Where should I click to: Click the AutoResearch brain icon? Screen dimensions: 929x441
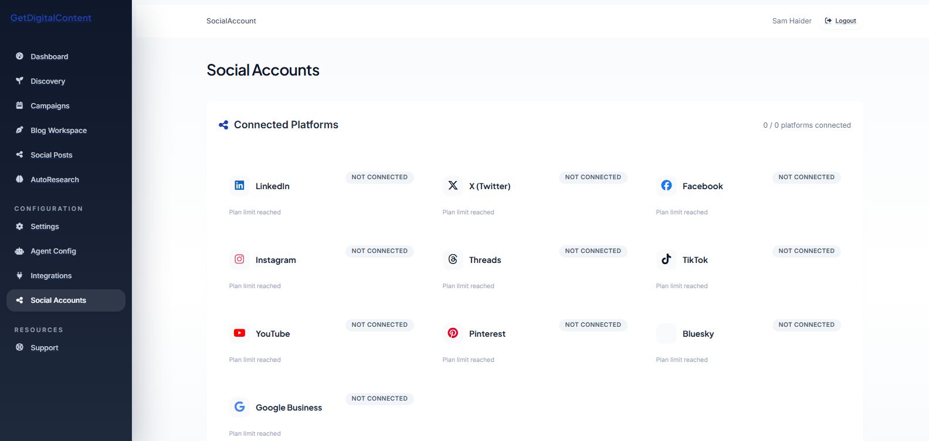(x=19, y=179)
